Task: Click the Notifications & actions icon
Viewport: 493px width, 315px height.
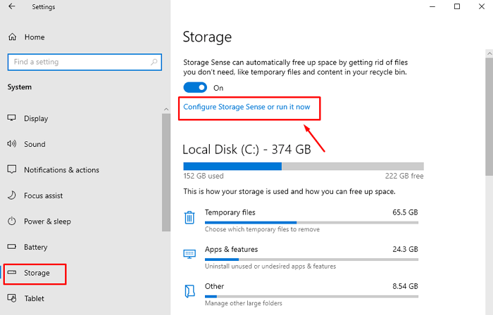Action: pyautogui.click(x=11, y=170)
